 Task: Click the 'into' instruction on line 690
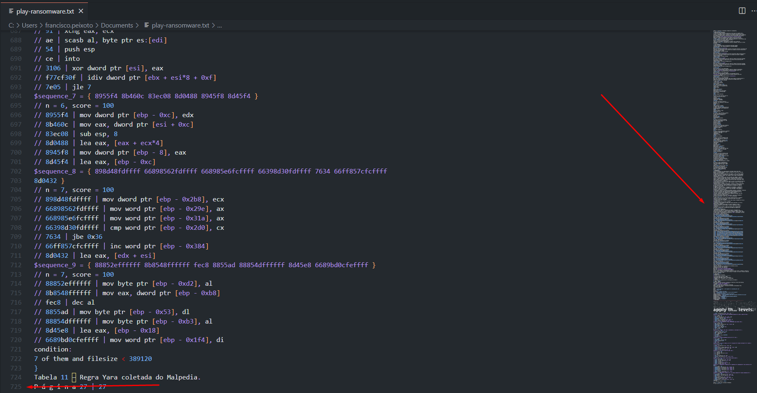click(x=72, y=58)
